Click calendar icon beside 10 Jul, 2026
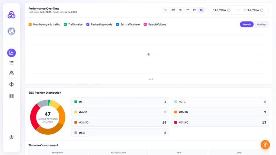Image resolution: width=276 pixels, height=155 pixels. tap(262, 10)
